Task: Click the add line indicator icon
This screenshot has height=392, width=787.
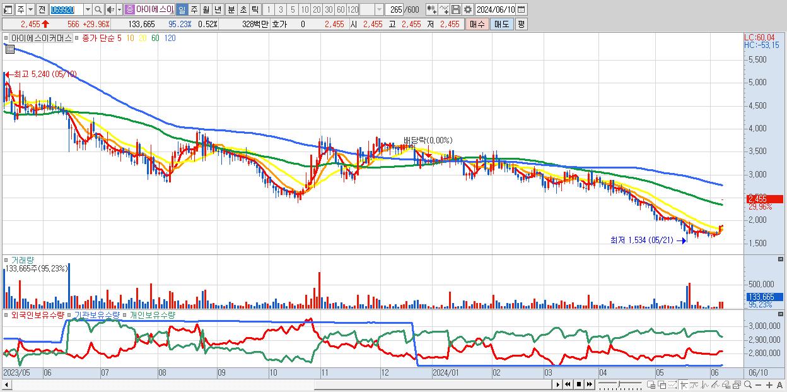Action: (443, 9)
